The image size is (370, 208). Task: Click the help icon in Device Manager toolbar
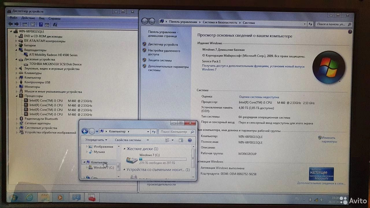pos(41,24)
